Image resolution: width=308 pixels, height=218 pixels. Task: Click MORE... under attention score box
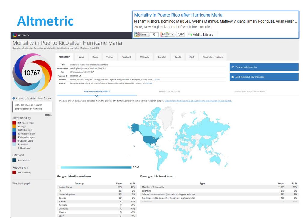pyautogui.click(x=48, y=115)
